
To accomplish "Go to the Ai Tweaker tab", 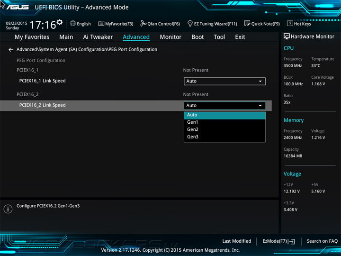I will 98,37.
